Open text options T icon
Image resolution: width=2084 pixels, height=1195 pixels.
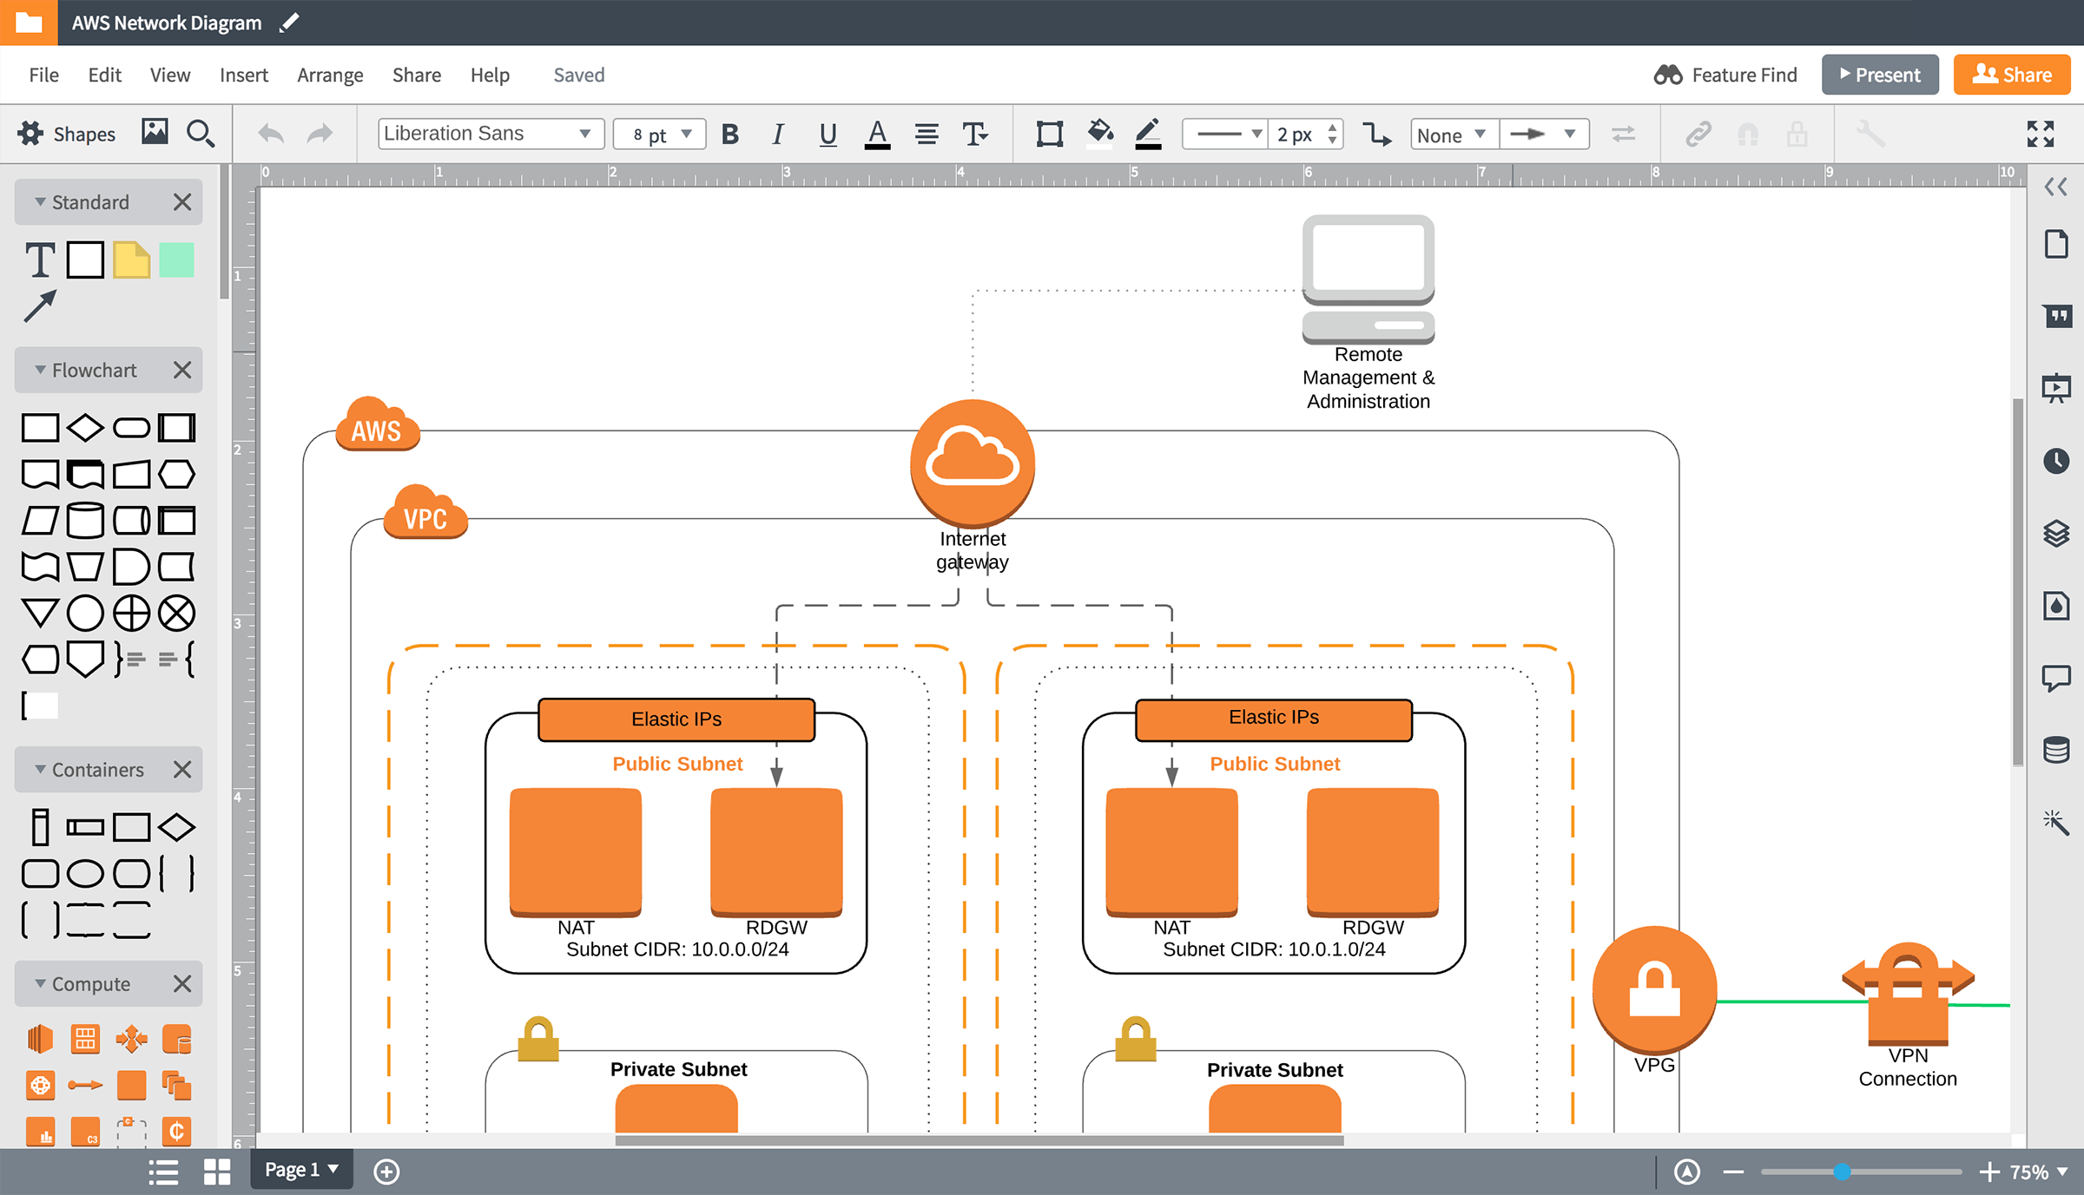pos(975,134)
